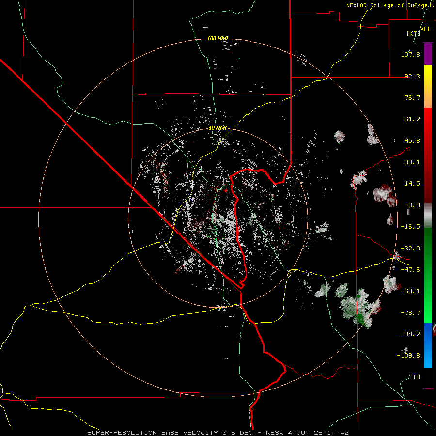Image resolution: width=436 pixels, height=436 pixels.
Task: Click the -78.7 legend value
Action: point(410,313)
